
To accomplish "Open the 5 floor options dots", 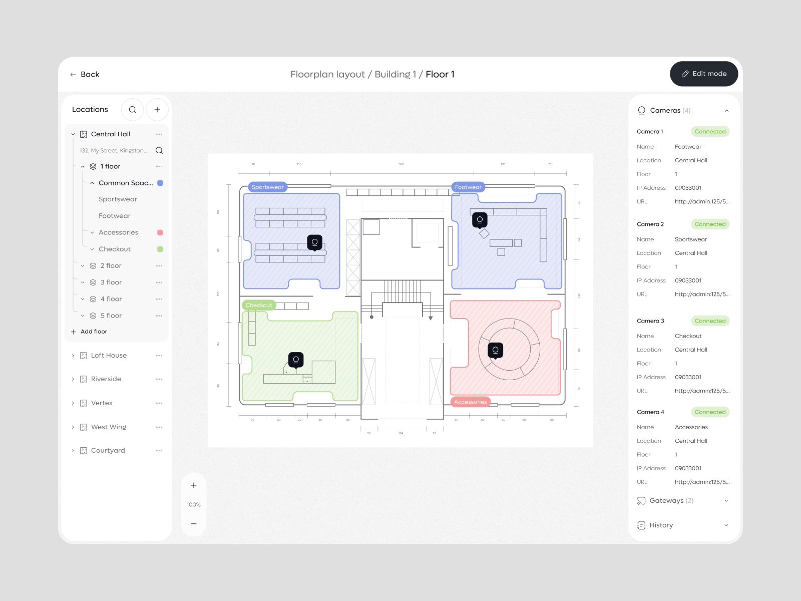I will (x=159, y=316).
